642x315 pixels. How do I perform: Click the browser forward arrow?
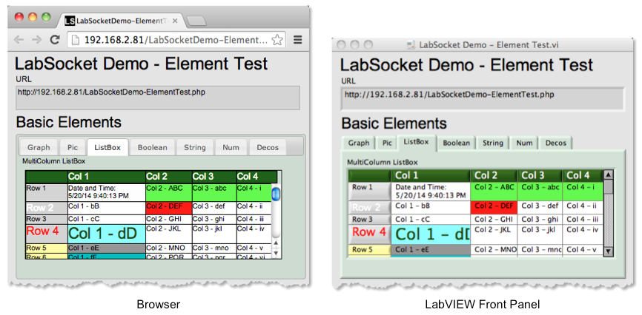(x=36, y=40)
